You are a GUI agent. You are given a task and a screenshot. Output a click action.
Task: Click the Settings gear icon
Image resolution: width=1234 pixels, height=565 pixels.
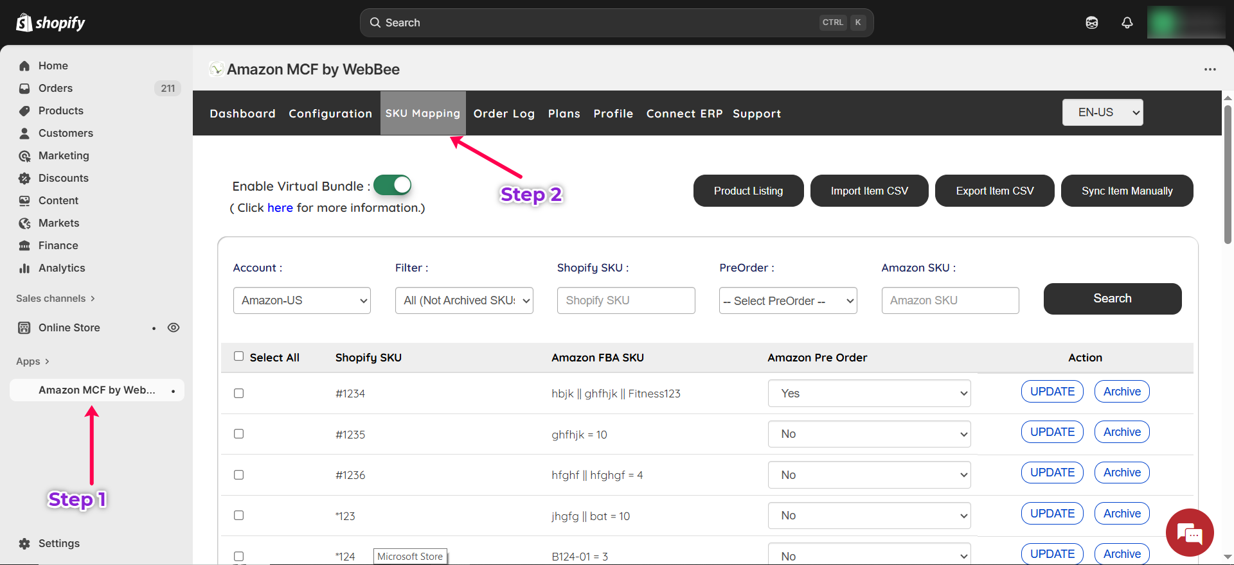[x=24, y=543]
